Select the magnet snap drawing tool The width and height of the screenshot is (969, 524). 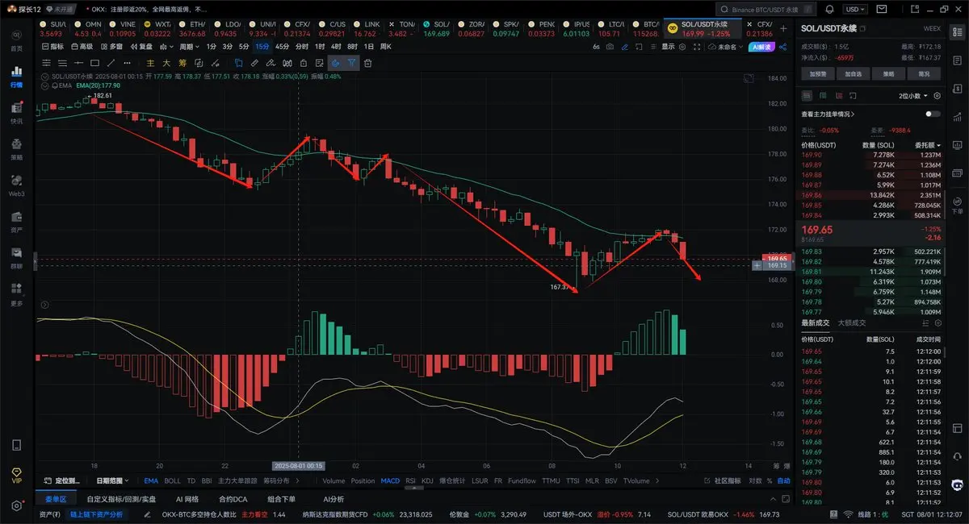tap(336, 63)
